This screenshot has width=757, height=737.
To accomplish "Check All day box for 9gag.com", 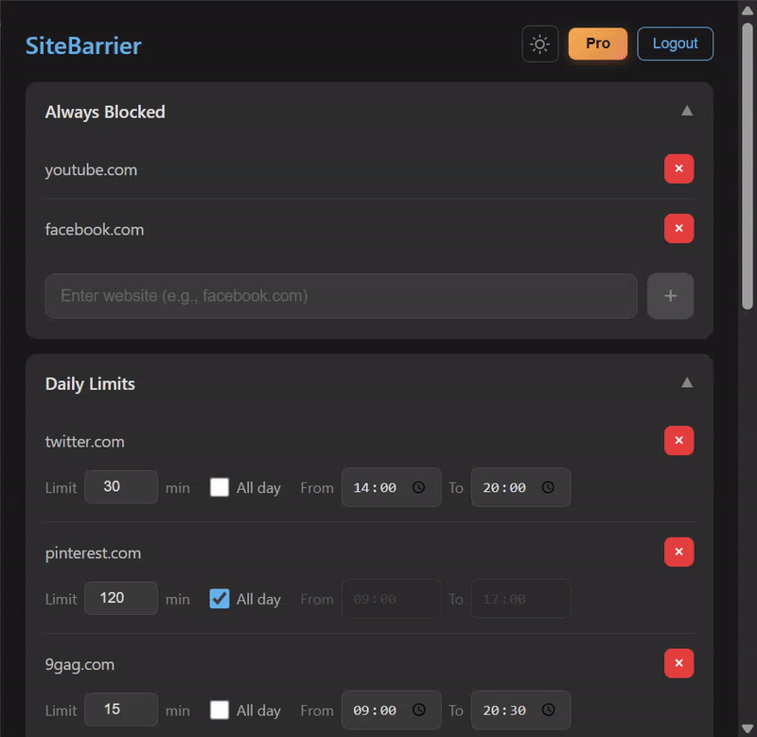I will [x=220, y=710].
